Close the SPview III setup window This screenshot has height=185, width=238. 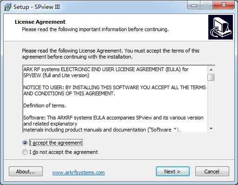click(x=224, y=5)
